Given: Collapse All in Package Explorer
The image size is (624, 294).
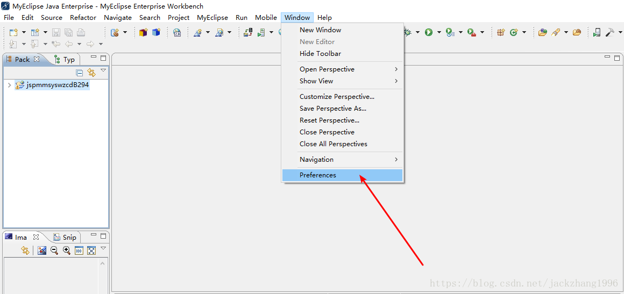Looking at the screenshot, I should click(x=80, y=73).
